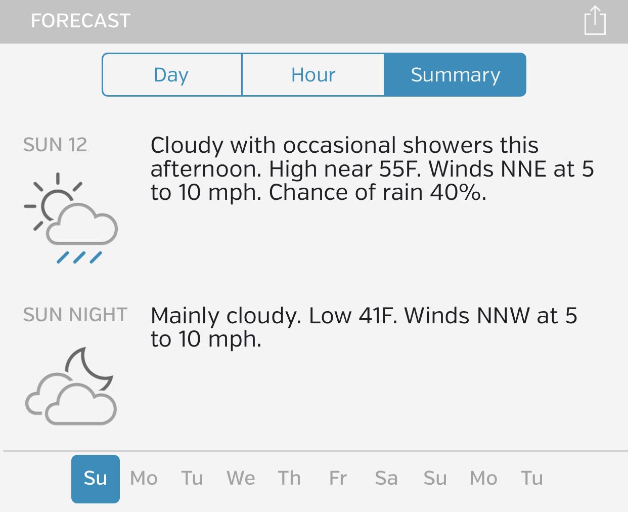Select Sa in the day strip
Viewport: 628px width, 512px height.
[x=386, y=479]
